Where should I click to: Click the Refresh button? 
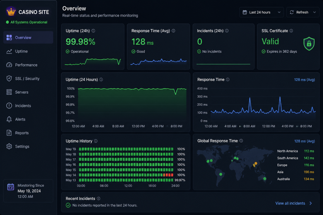click(299, 12)
